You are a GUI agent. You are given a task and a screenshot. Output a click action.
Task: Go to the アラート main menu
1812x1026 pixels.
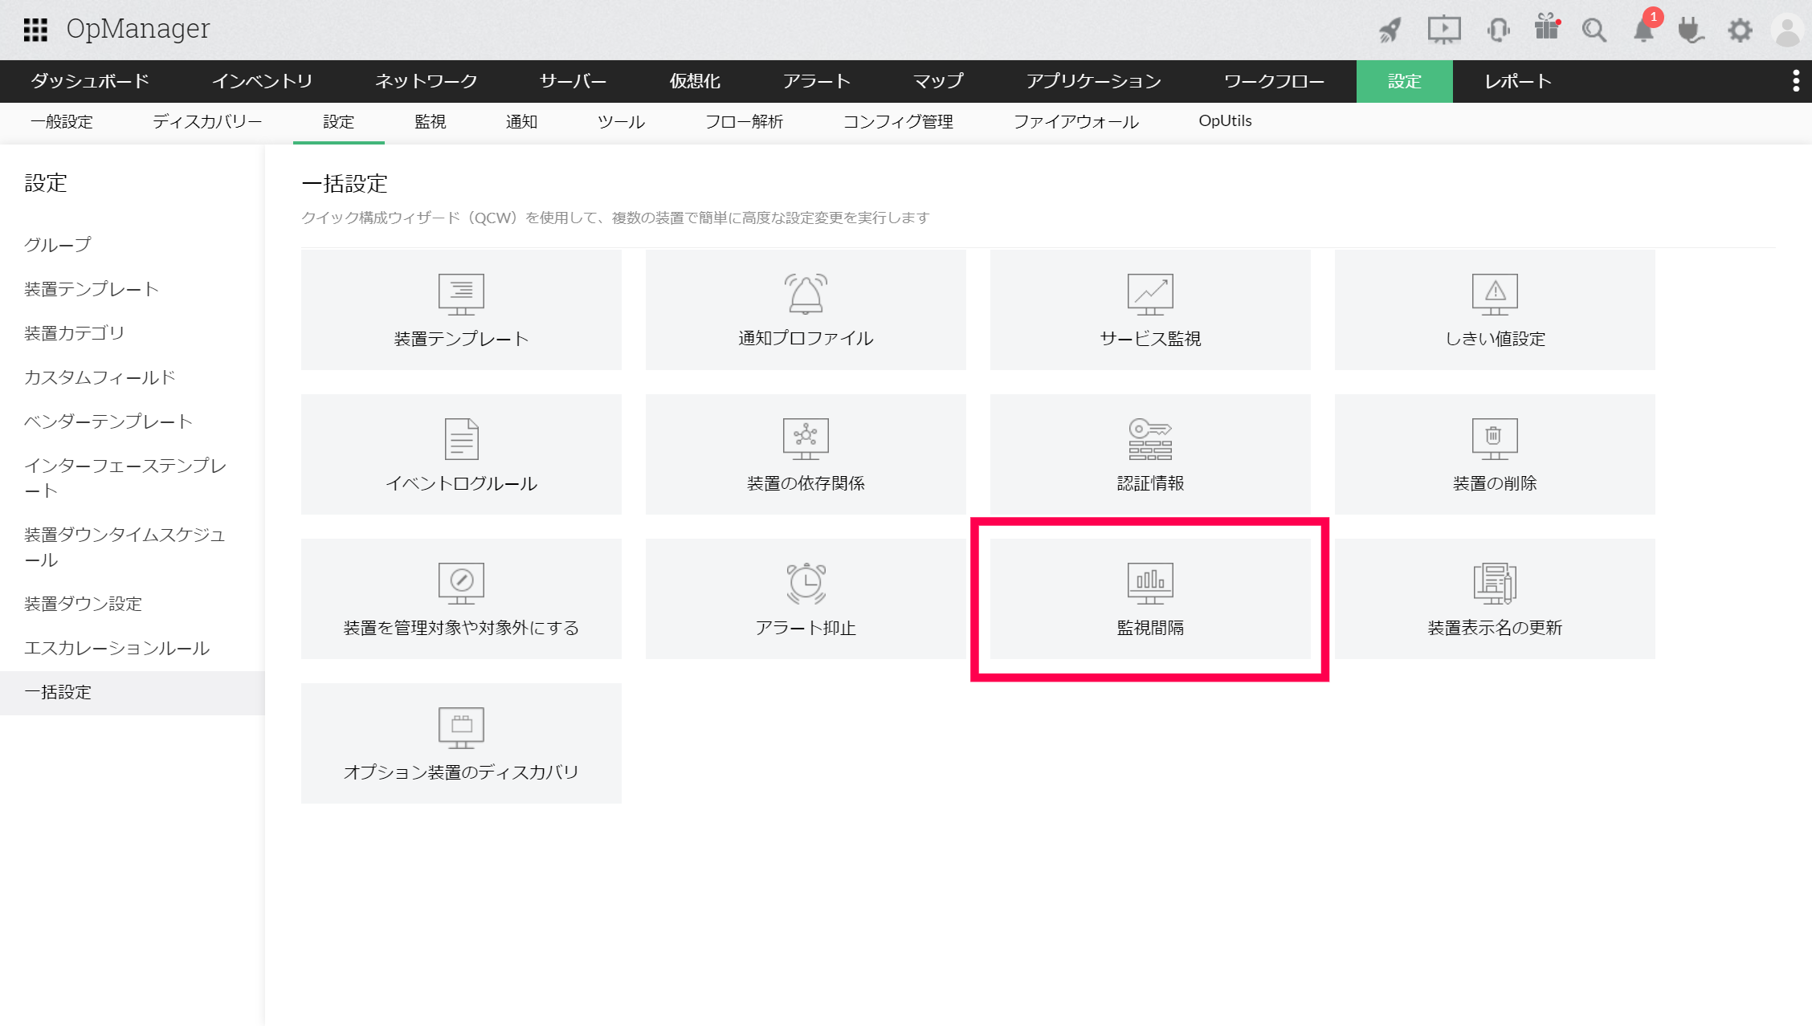click(x=816, y=81)
